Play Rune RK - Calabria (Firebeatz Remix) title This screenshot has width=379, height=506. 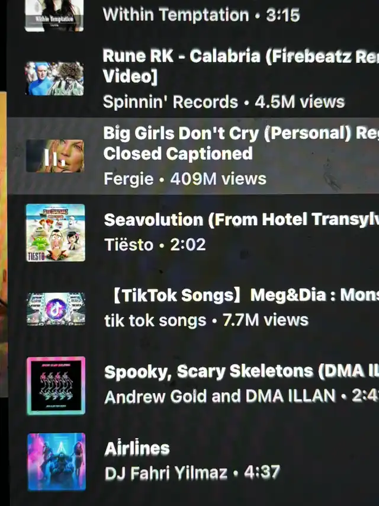point(240,66)
